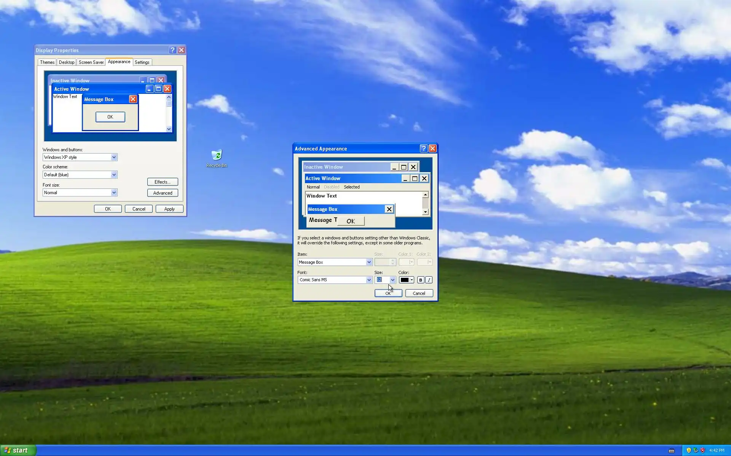Screen dimensions: 731x456
Task: Switch to the Settings tab
Action: (x=142, y=62)
